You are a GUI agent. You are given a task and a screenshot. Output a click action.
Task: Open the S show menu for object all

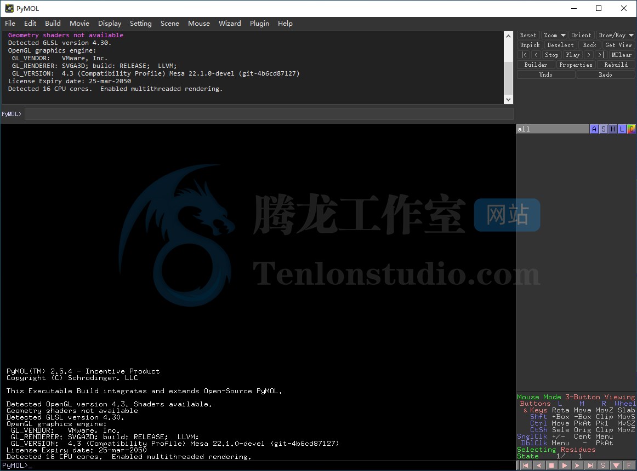[603, 129]
